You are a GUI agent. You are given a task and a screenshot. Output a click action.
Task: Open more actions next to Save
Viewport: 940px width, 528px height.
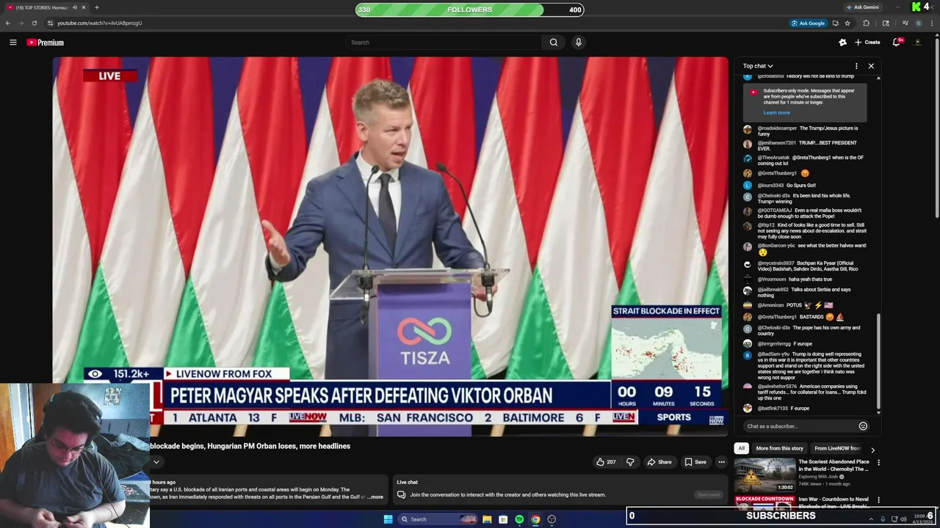pyautogui.click(x=721, y=462)
